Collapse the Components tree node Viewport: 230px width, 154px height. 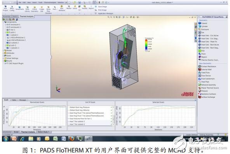[3, 22]
